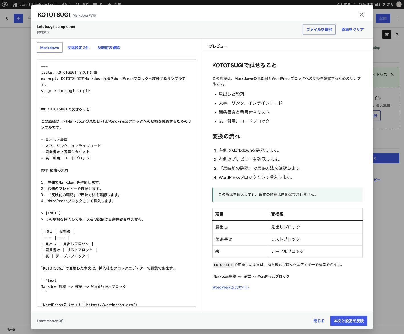Open the 投稿設定 3件 tab
The height and width of the screenshot is (334, 404).
click(78, 48)
